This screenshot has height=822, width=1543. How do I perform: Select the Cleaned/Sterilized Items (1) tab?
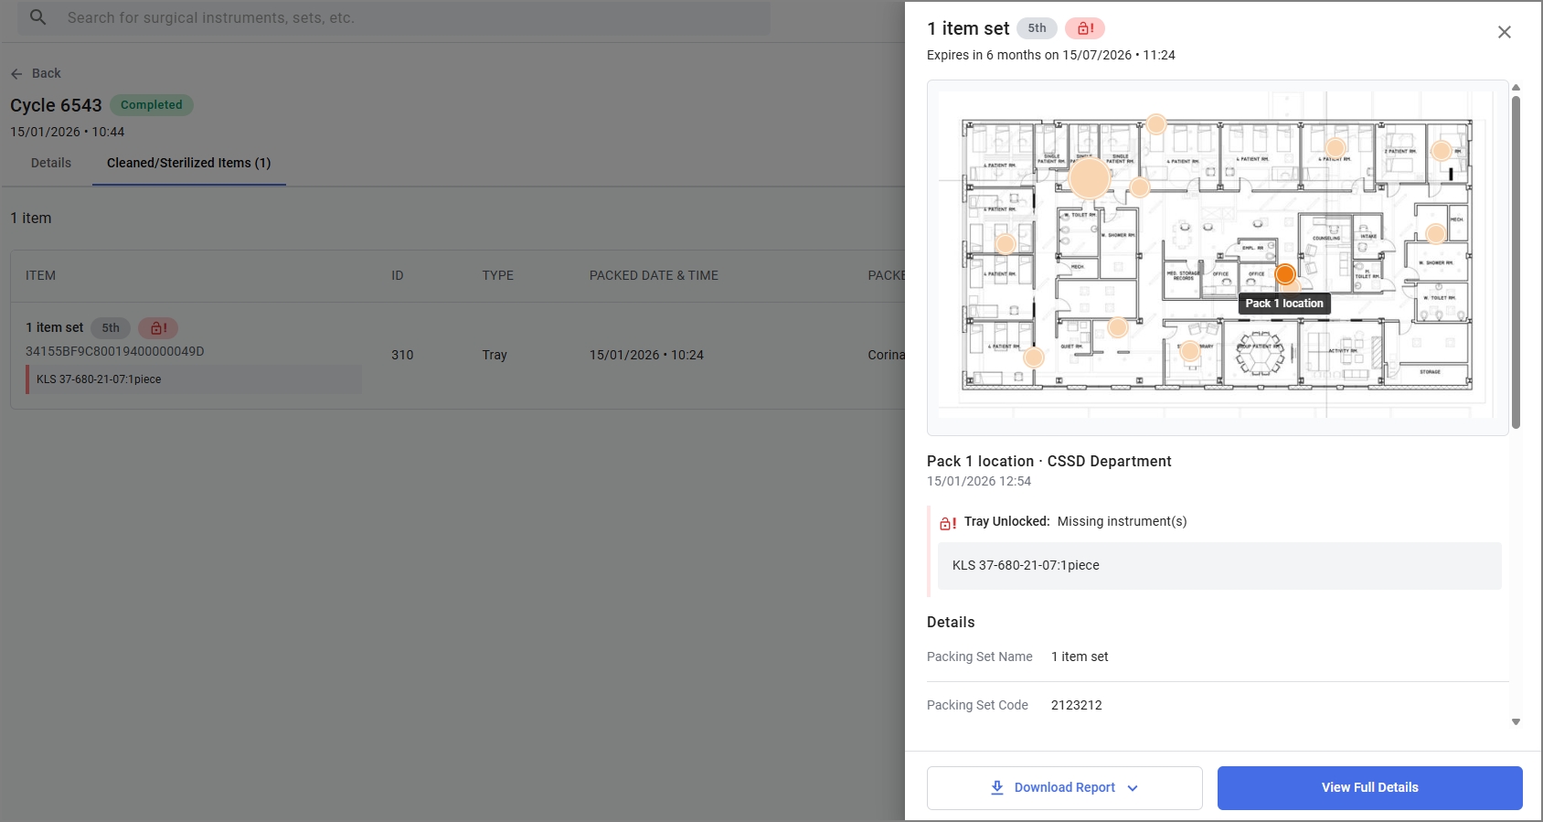click(x=189, y=163)
